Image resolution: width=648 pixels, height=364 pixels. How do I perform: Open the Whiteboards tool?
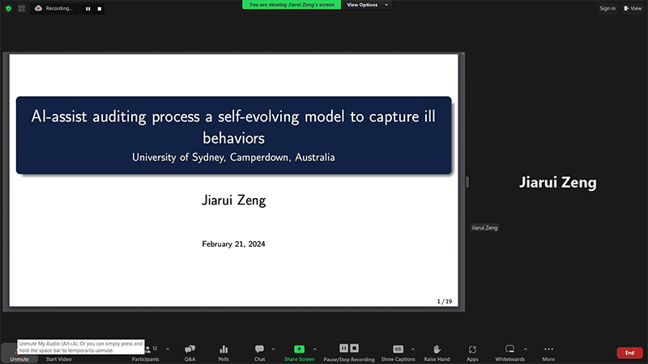point(509,352)
